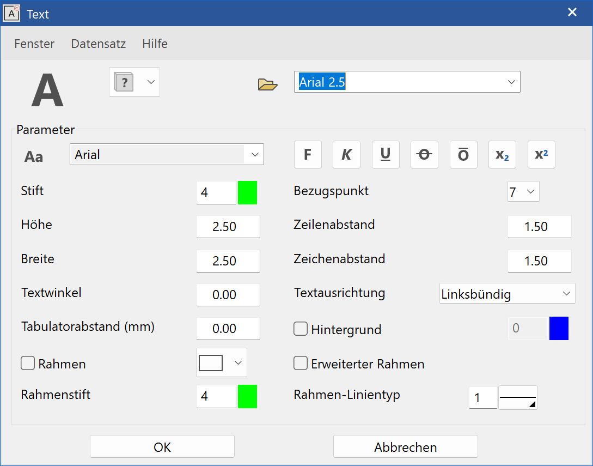Image resolution: width=593 pixels, height=466 pixels.
Task: Pick the blue Hintergrund color swatch
Action: point(559,328)
